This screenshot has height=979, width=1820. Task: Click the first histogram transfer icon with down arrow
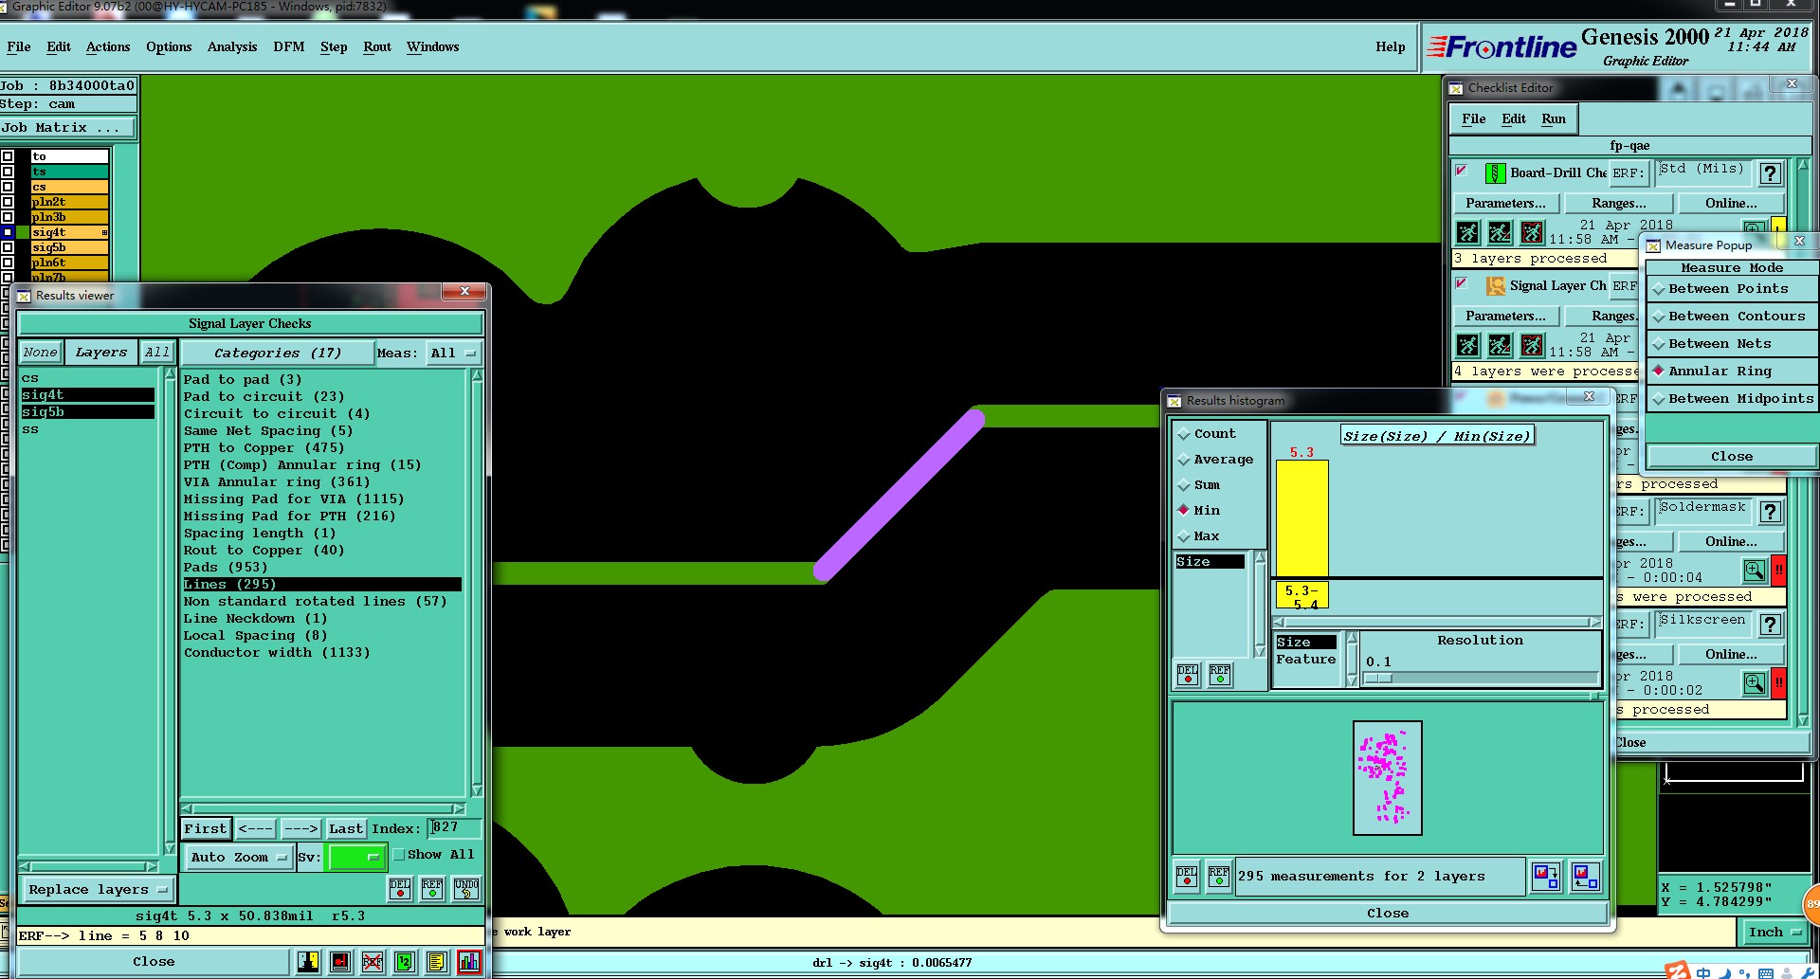[x=1546, y=876]
